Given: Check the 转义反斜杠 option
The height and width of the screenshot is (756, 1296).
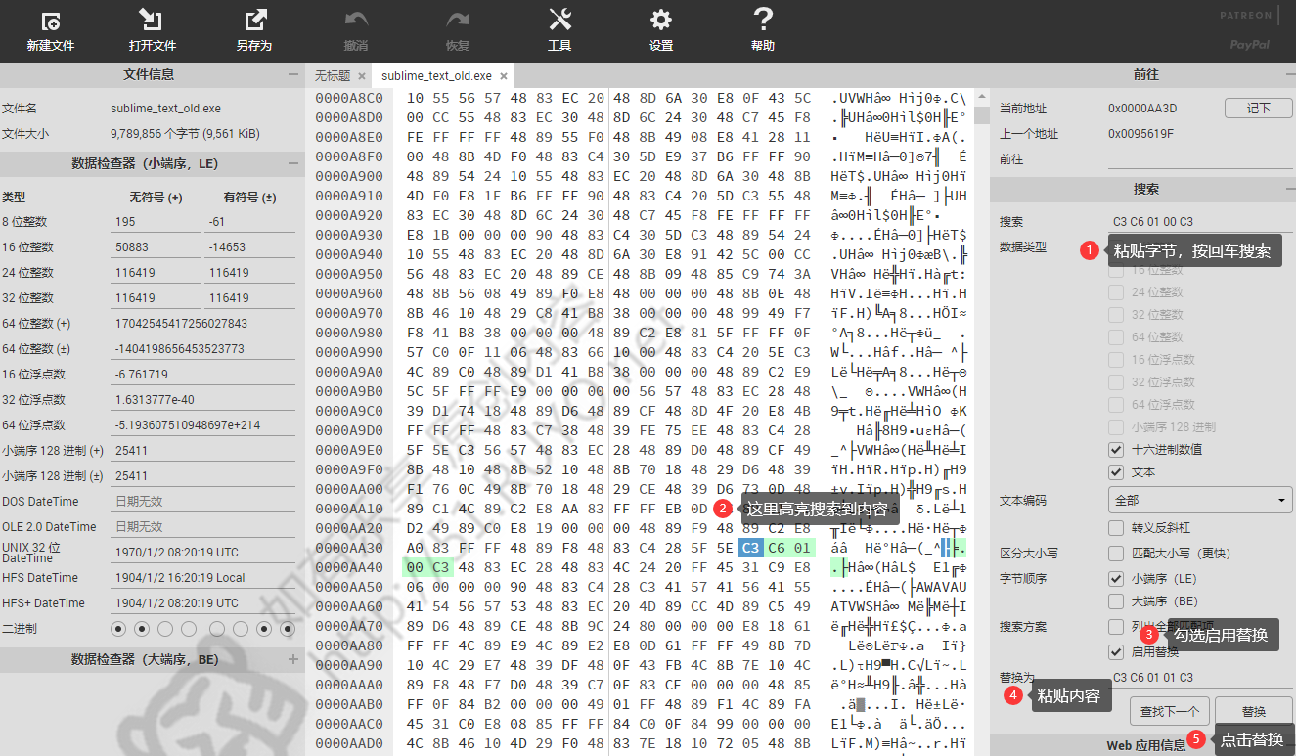Looking at the screenshot, I should tap(1116, 528).
